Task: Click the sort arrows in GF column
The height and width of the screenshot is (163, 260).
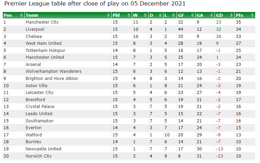Action: pyautogui.click(x=193, y=15)
